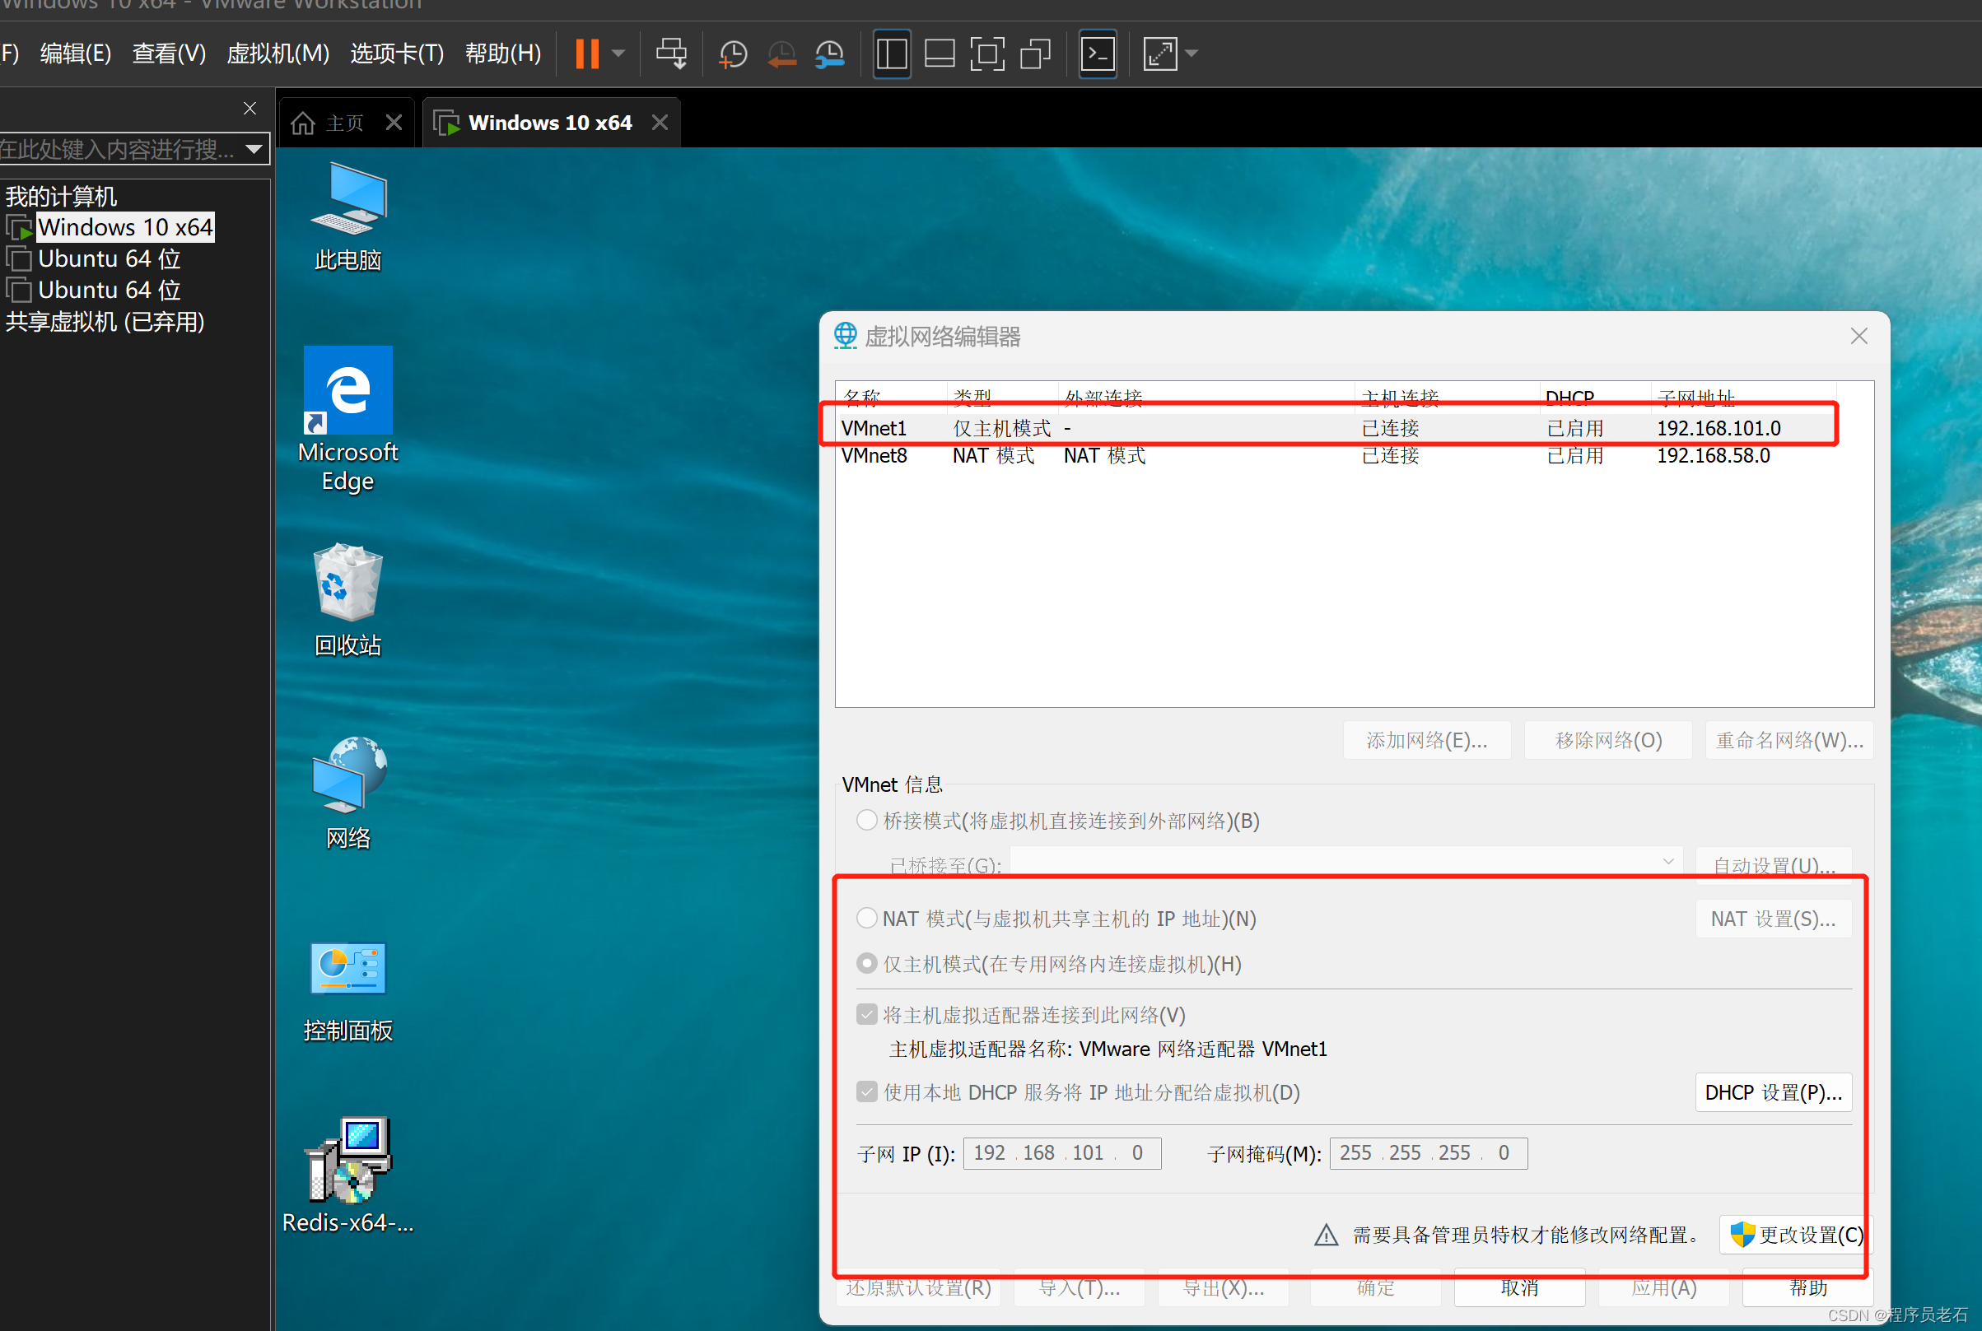Click the library search input field
Image resolution: width=1982 pixels, height=1331 pixels.
(x=119, y=150)
